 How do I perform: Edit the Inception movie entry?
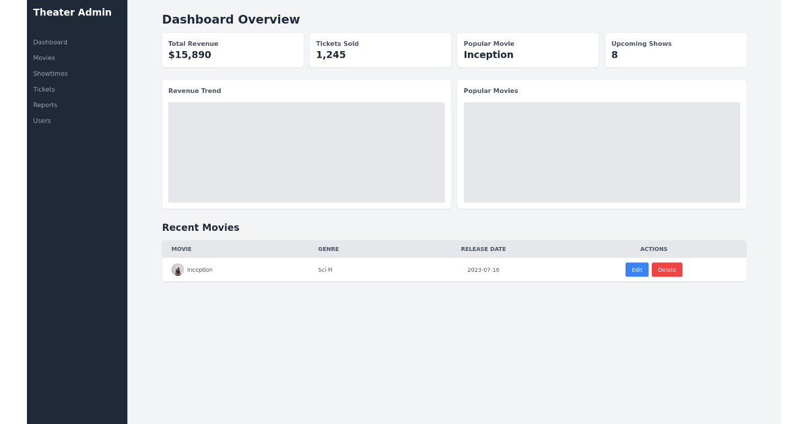(x=636, y=269)
